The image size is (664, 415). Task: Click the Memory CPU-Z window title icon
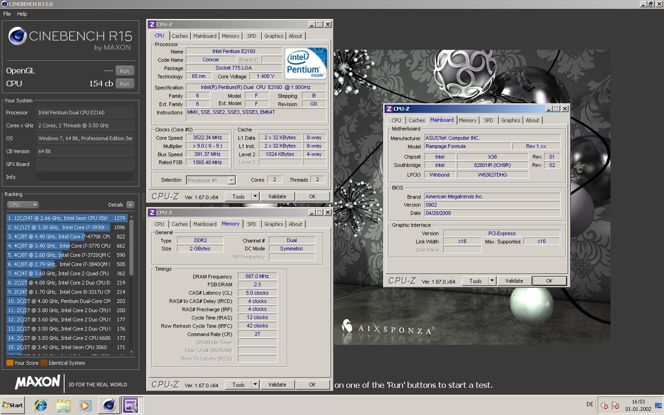pyautogui.click(x=152, y=213)
